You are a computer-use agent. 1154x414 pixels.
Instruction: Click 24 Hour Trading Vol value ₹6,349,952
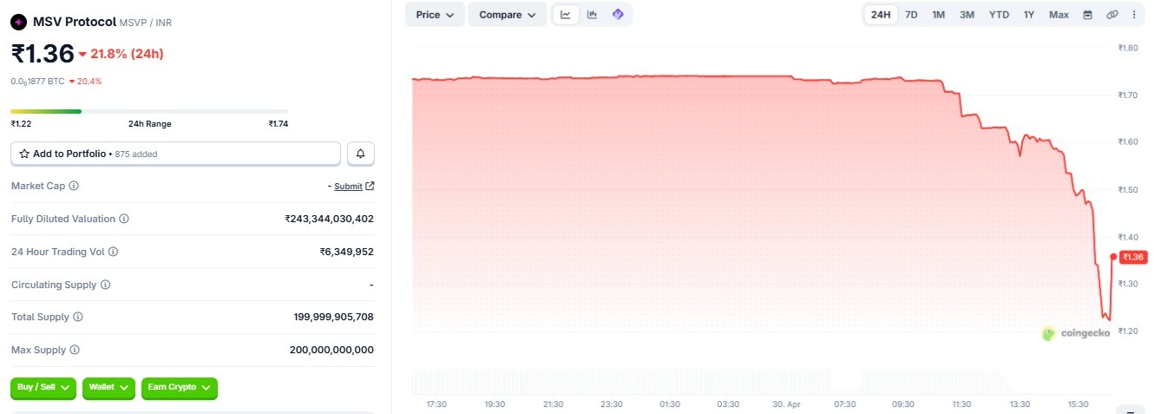point(346,252)
